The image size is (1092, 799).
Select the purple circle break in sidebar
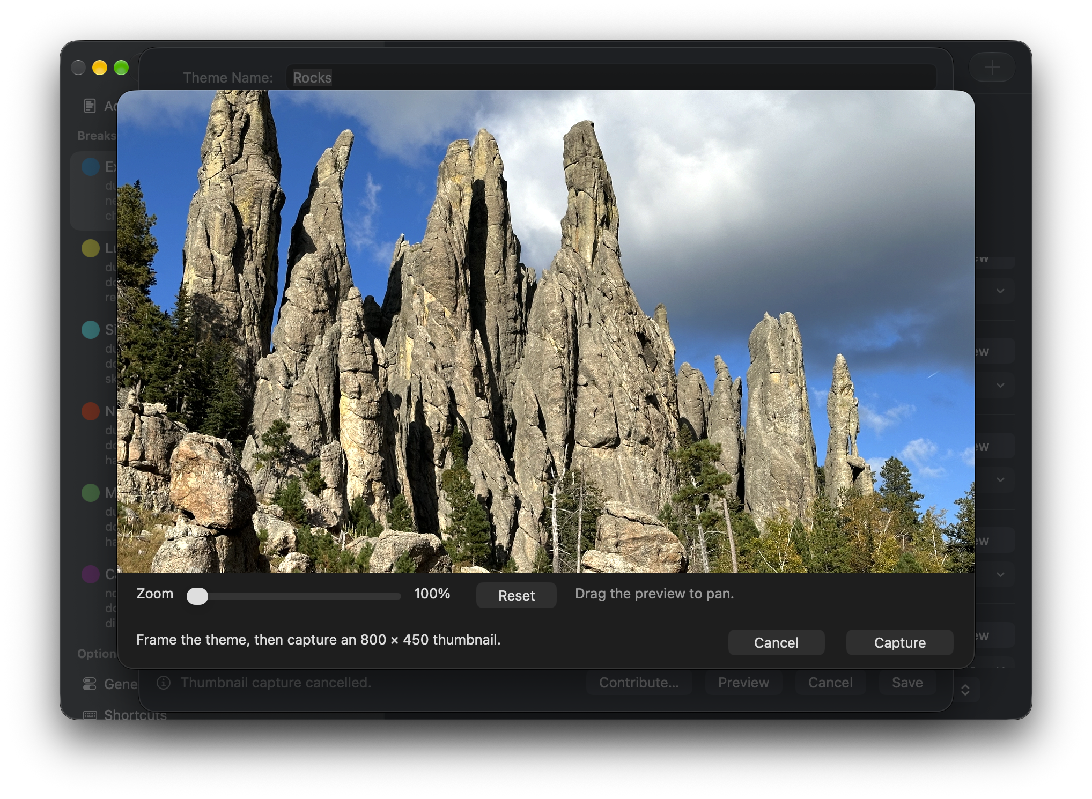(x=91, y=574)
